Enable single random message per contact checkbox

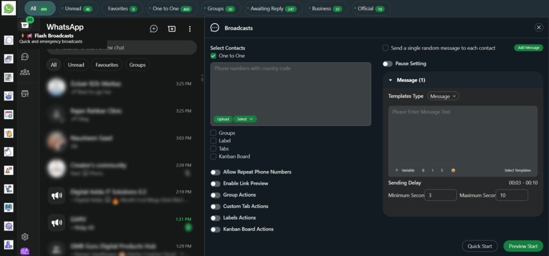385,48
